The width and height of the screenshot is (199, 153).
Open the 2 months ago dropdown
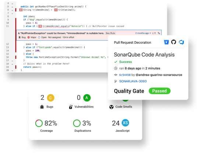(143, 33)
